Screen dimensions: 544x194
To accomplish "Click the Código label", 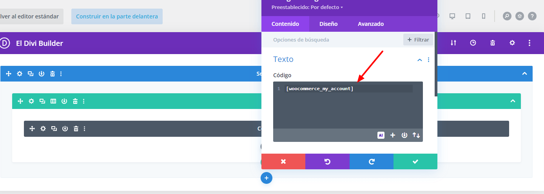I will [282, 75].
